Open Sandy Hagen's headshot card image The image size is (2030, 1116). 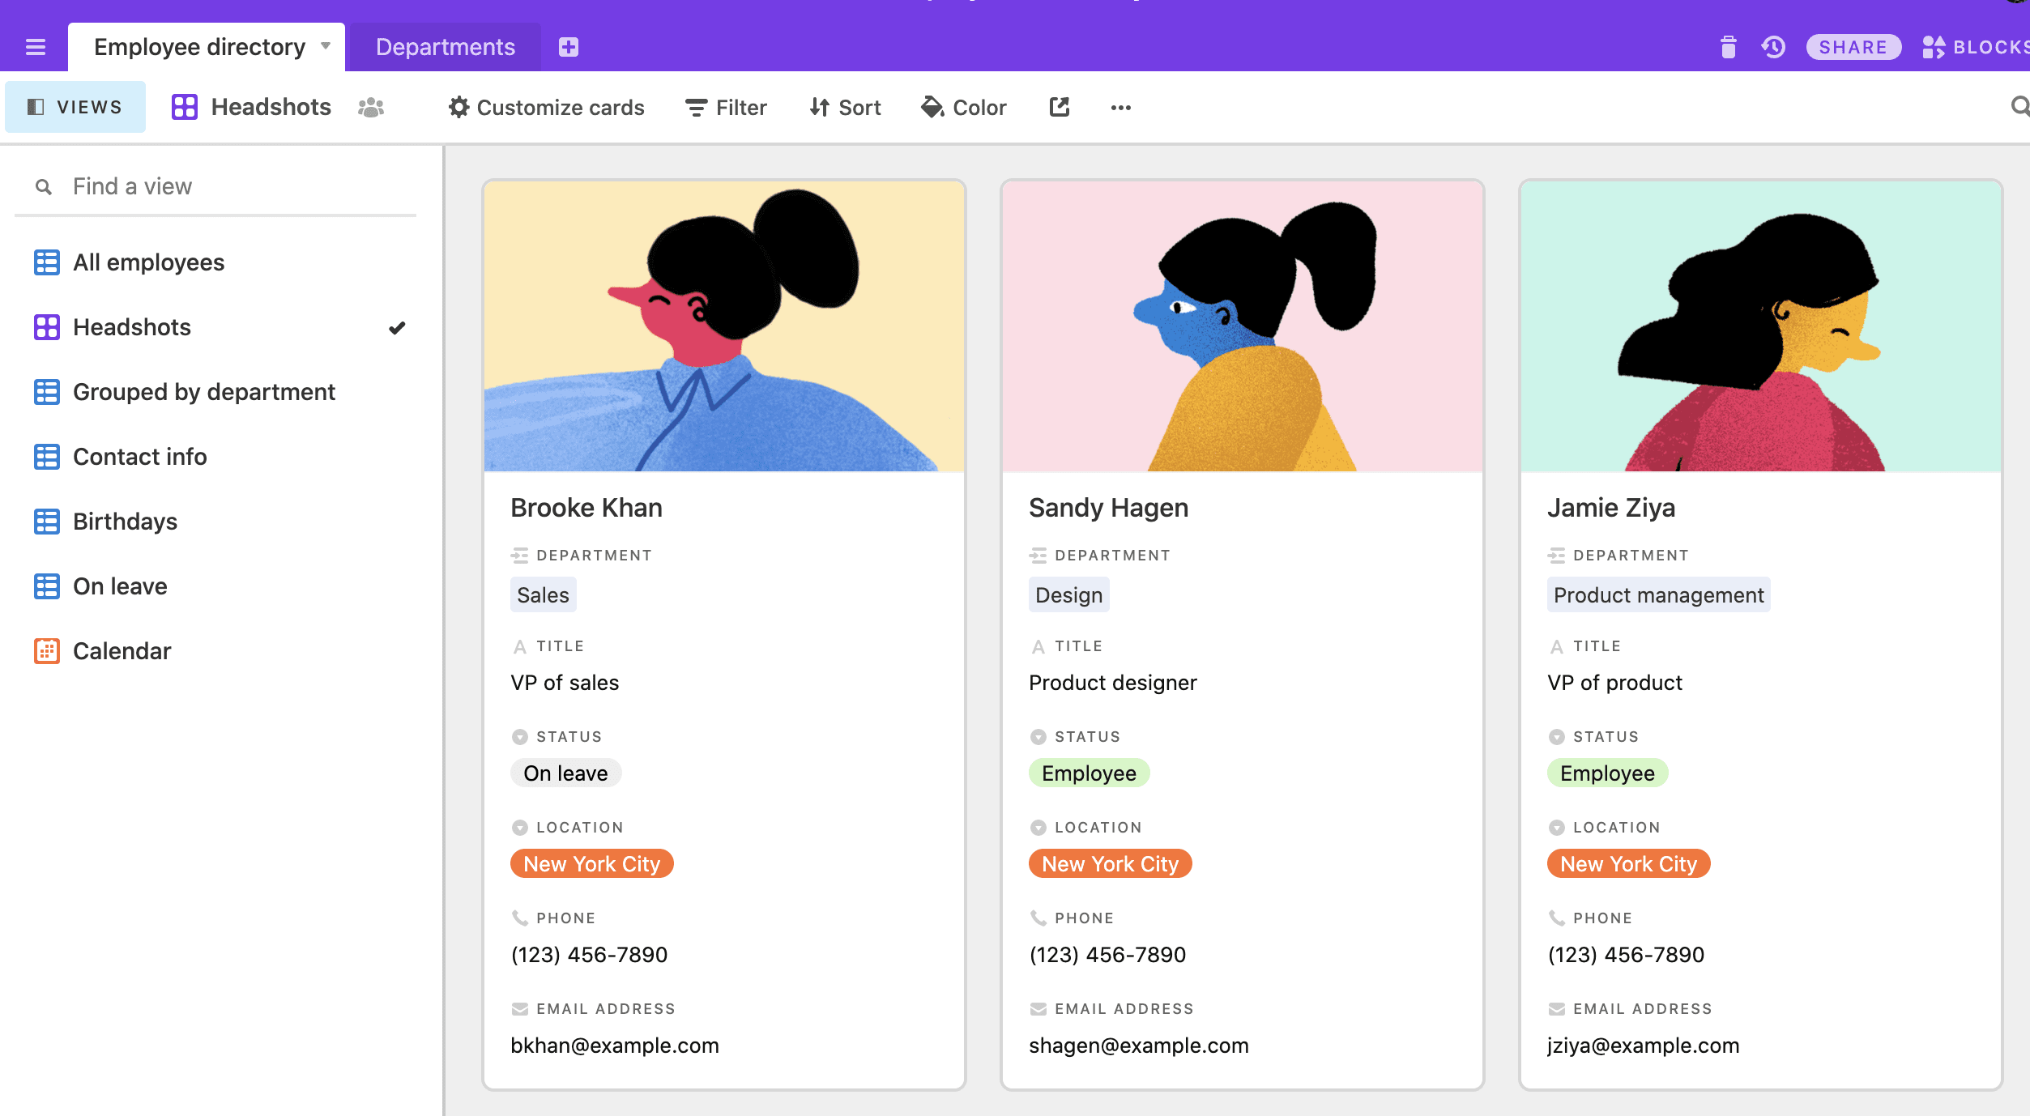1242,326
